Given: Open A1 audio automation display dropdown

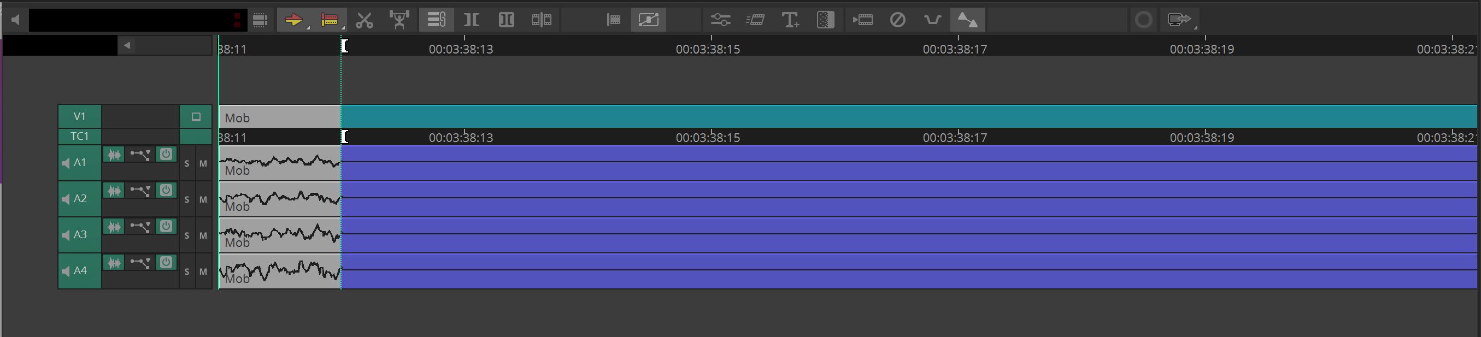Looking at the screenshot, I should point(140,155).
